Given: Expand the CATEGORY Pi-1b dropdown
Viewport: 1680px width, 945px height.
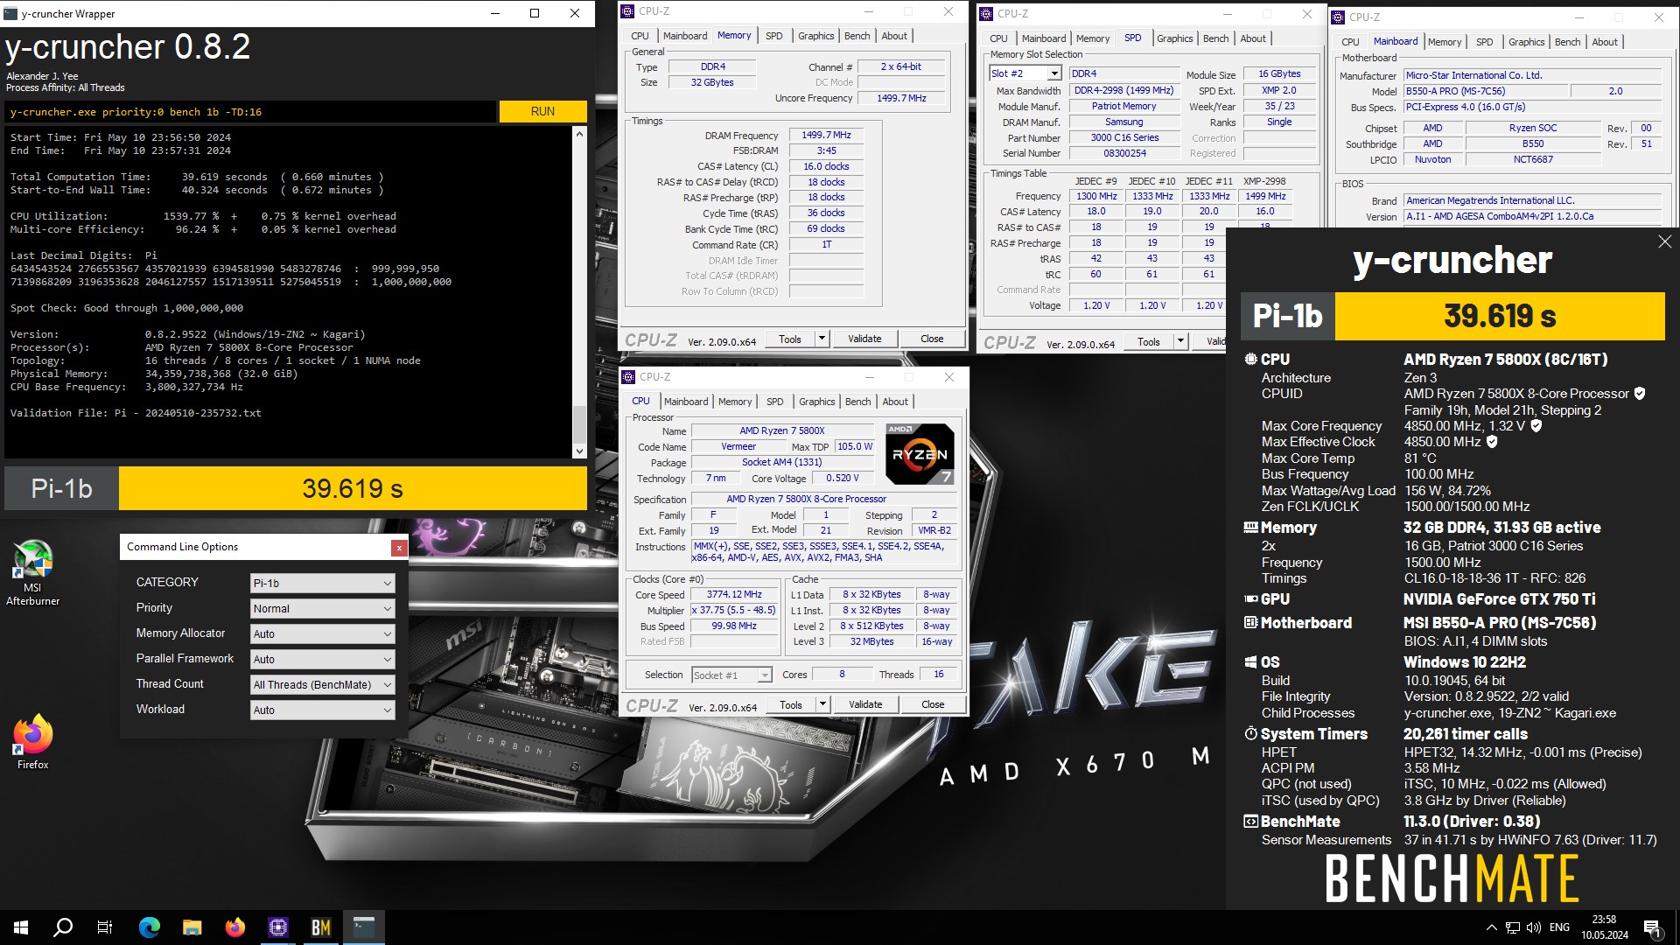Looking at the screenshot, I should click(x=322, y=584).
